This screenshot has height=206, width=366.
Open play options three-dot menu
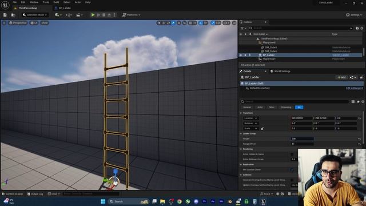tap(114, 15)
